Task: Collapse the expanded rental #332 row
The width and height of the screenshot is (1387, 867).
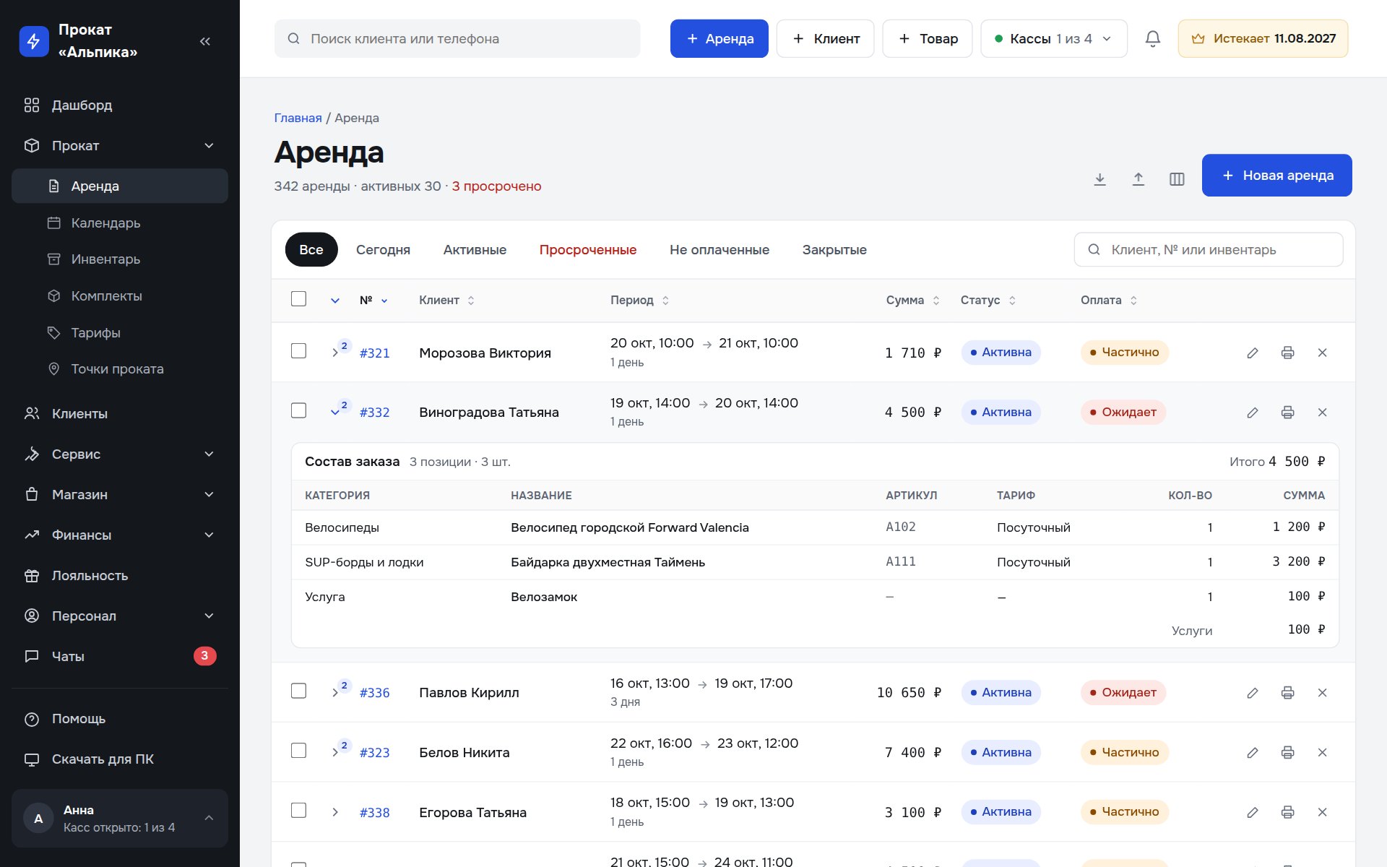Action: (x=335, y=413)
